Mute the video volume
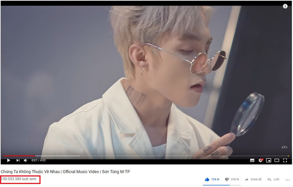This screenshot has height=187, width=293. point(26,160)
